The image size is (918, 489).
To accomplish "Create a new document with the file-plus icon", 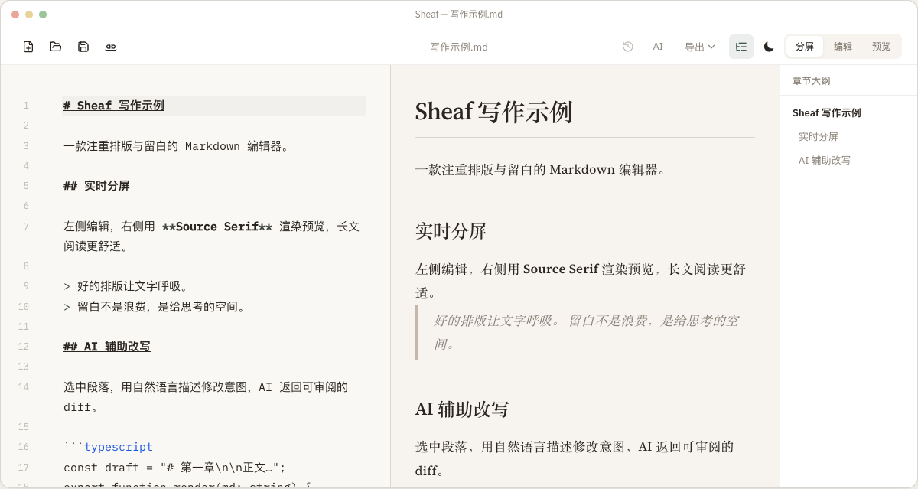I will [28, 47].
